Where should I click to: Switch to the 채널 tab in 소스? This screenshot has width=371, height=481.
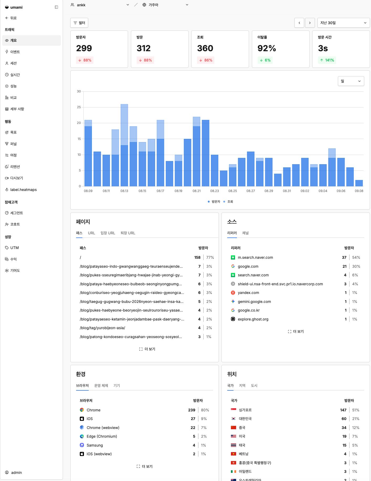245,233
